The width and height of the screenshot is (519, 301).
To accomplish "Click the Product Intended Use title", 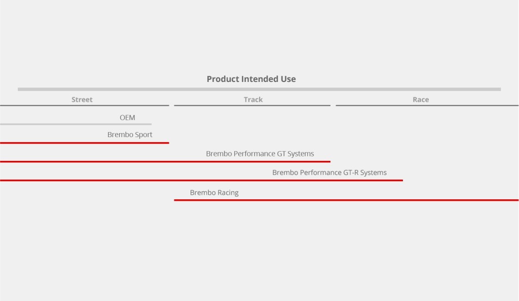I will (x=251, y=79).
